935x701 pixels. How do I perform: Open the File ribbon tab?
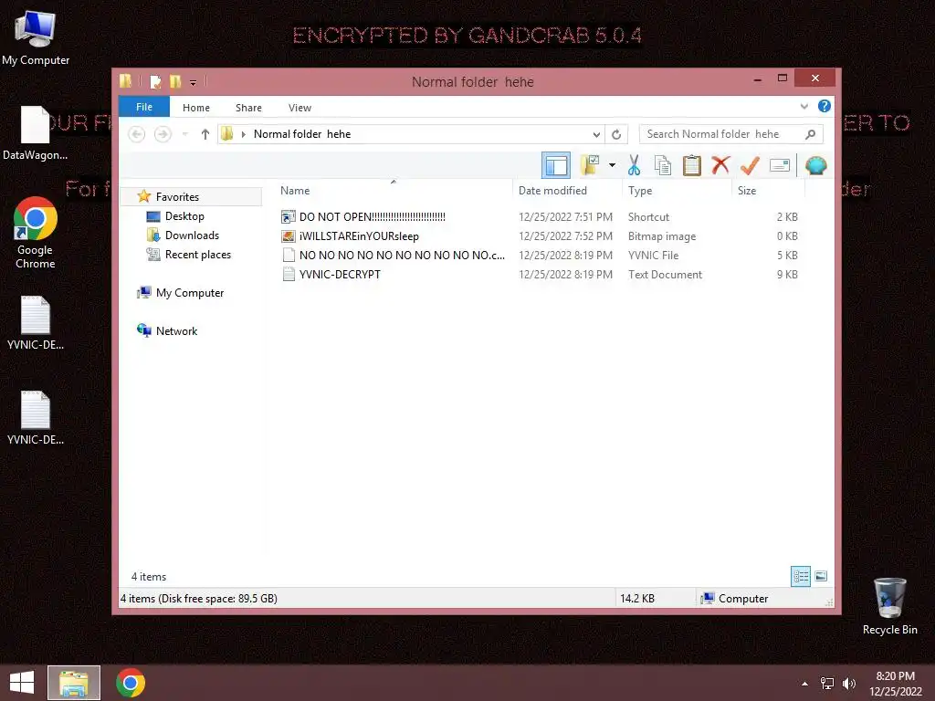point(144,108)
